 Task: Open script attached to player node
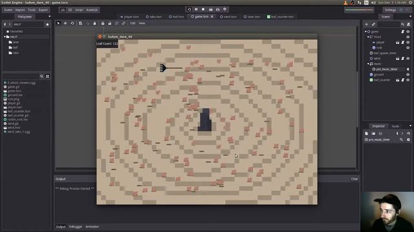click(x=402, y=43)
